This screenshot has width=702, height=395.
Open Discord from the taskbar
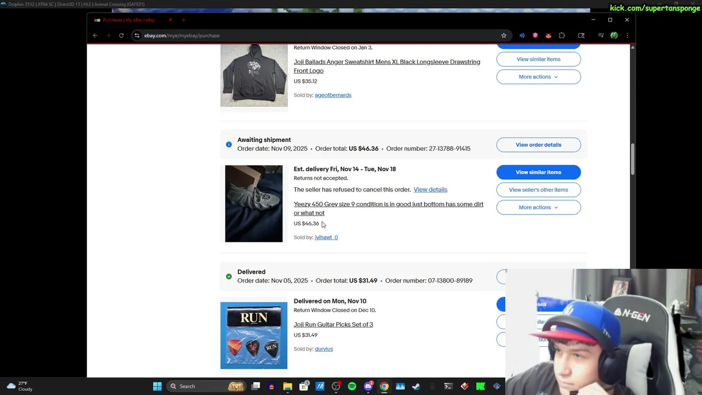tap(368, 386)
